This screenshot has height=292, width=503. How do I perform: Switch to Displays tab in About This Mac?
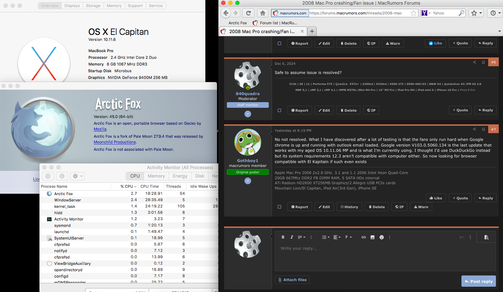point(72,6)
